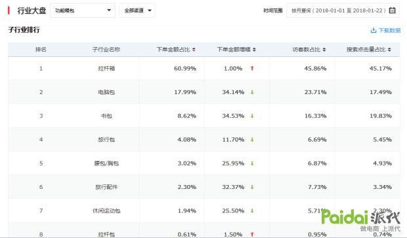
Task: Click the 下载数据 download link
Action: [x=389, y=30]
